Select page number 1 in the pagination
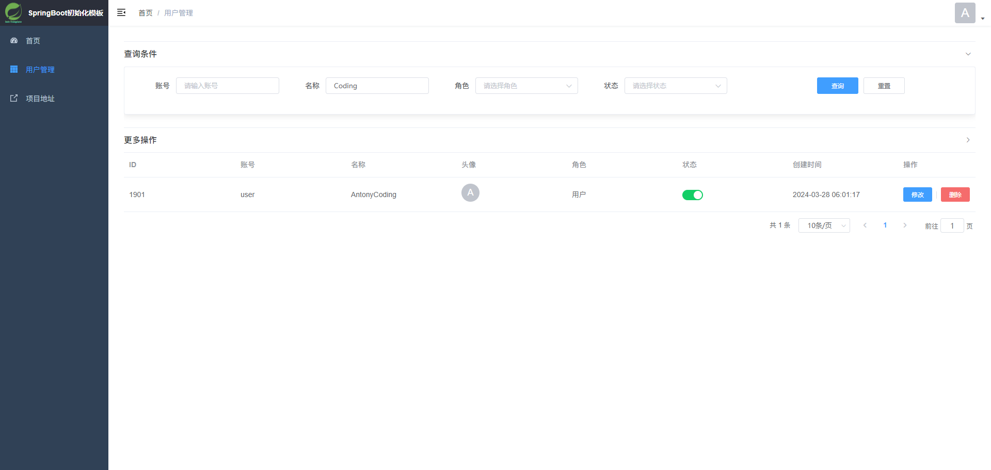Image resolution: width=991 pixels, height=470 pixels. [885, 225]
